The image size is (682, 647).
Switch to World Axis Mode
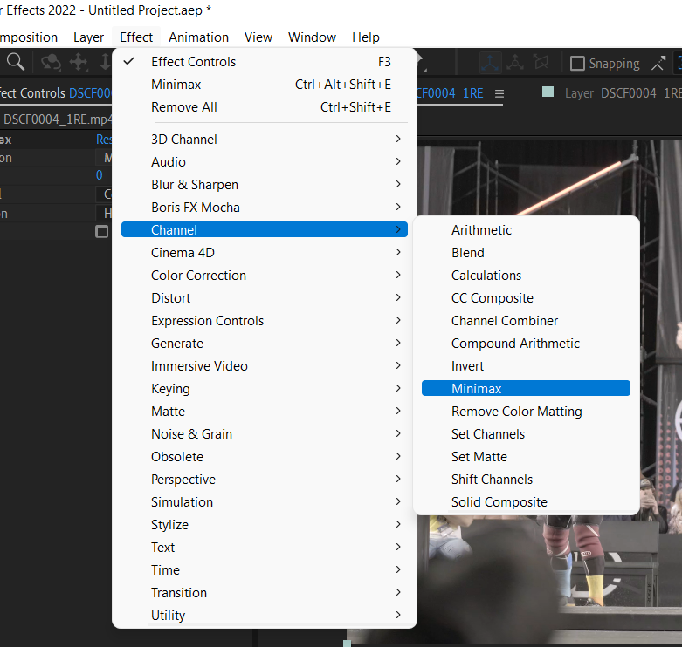[x=515, y=63]
